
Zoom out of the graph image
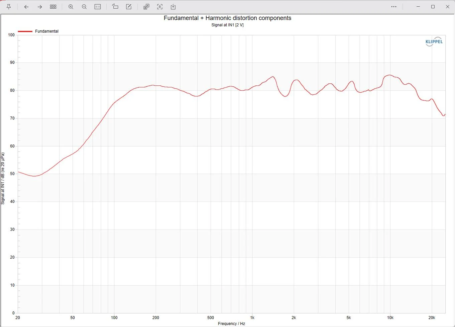coord(84,7)
